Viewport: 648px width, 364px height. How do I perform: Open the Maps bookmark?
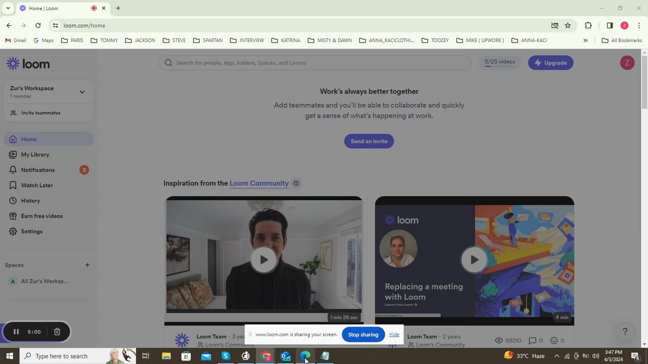[44, 40]
